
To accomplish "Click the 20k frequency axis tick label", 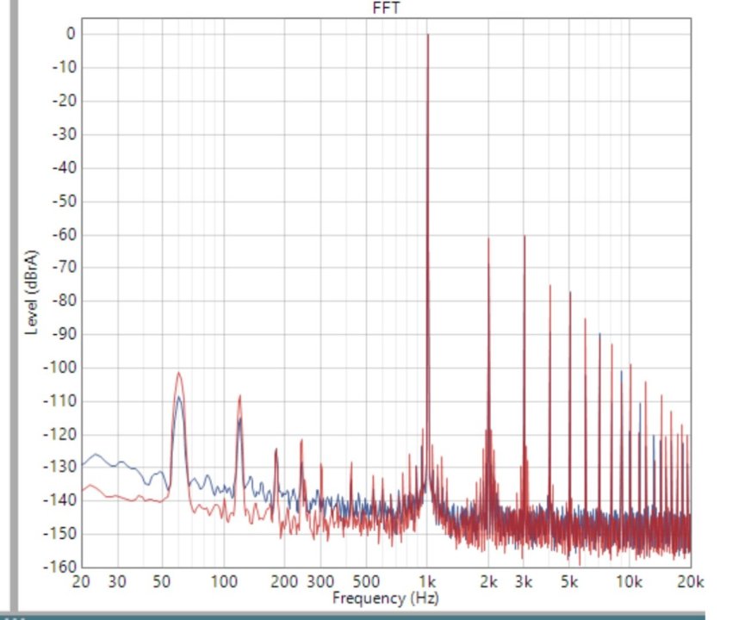I will (691, 581).
